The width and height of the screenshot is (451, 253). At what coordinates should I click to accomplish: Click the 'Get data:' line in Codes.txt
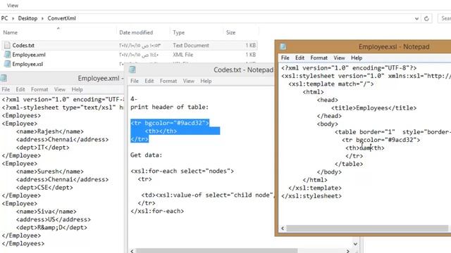(x=146, y=155)
